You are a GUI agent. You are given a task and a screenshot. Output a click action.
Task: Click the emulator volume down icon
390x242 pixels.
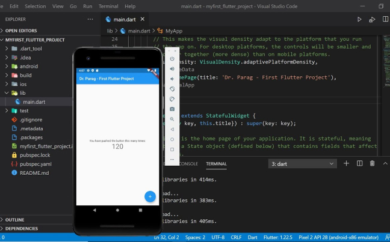[x=172, y=78]
